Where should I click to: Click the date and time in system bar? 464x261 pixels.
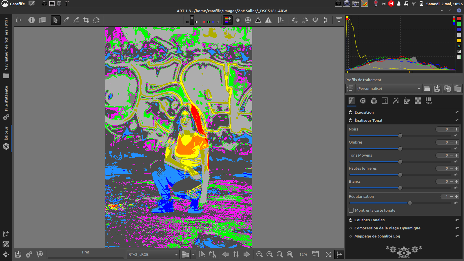click(x=444, y=4)
